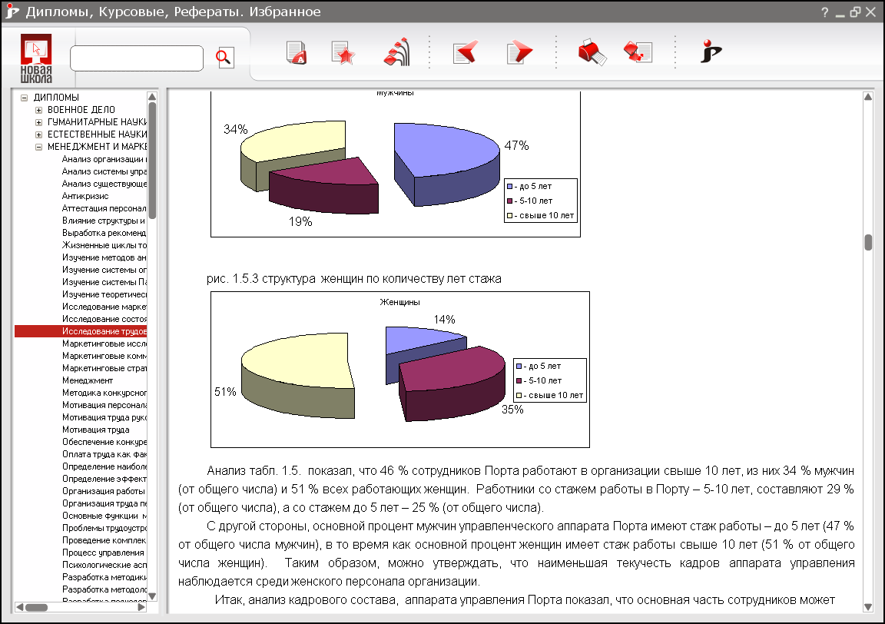
Task: Open the Определение эффективности item
Action: pos(104,479)
